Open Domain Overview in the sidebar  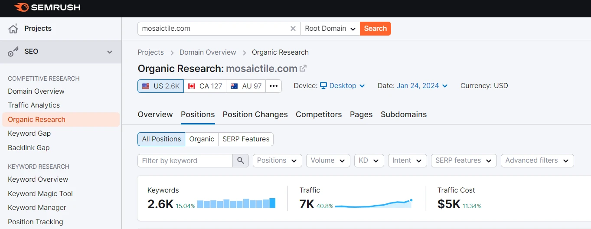pos(36,92)
